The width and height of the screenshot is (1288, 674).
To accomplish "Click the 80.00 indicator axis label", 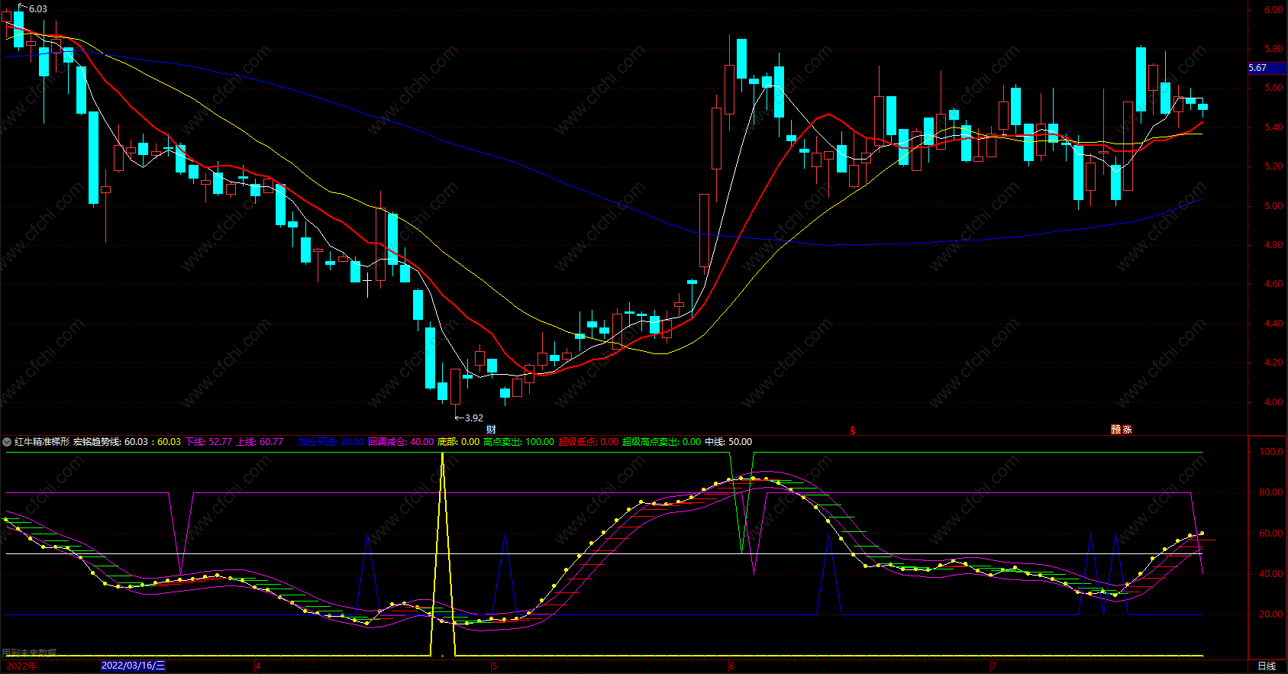I will (x=1270, y=492).
